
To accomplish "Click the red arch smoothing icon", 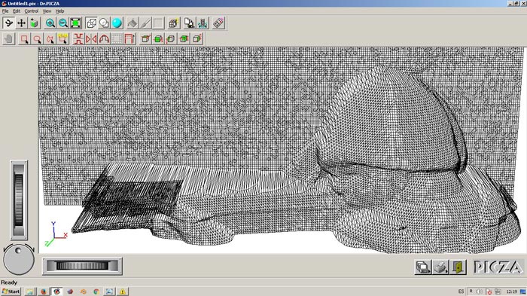I will pyautogui.click(x=104, y=38).
